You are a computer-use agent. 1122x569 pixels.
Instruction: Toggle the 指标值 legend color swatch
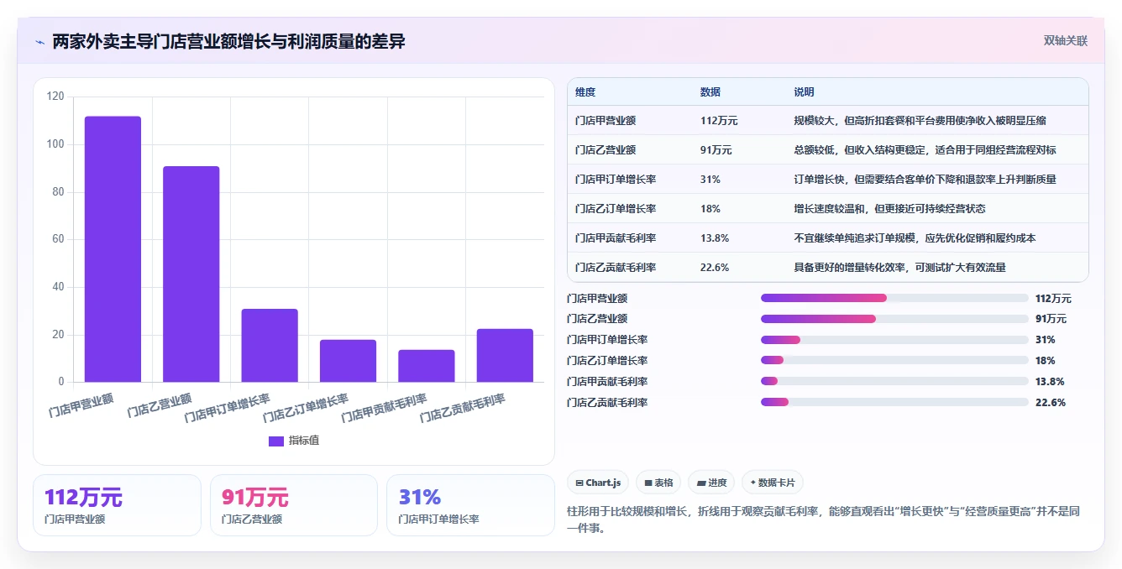[x=276, y=441]
